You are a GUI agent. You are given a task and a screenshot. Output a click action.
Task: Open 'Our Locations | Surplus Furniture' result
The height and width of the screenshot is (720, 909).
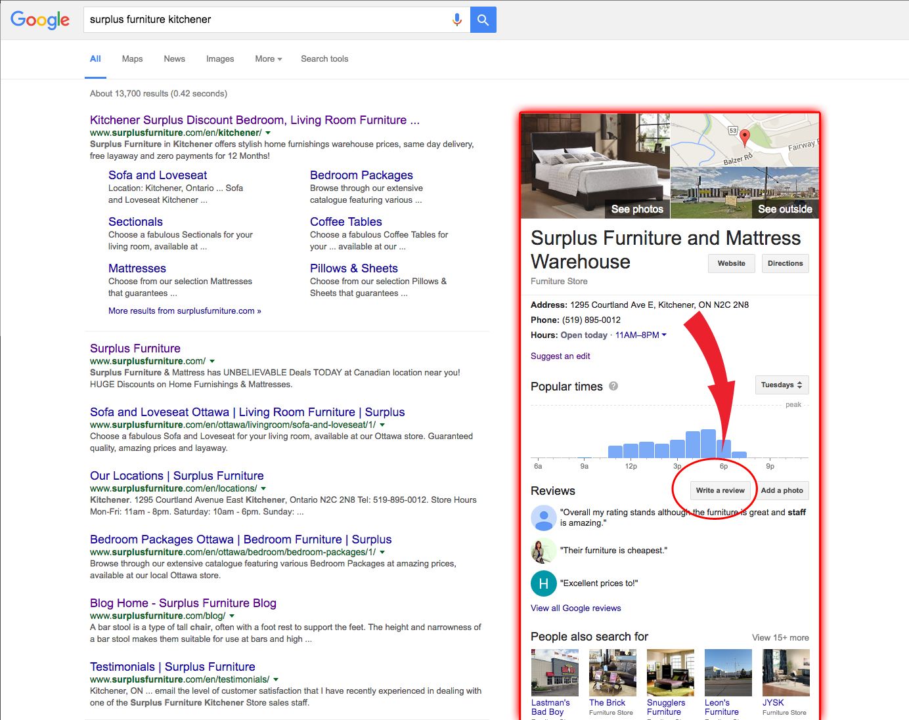[177, 476]
